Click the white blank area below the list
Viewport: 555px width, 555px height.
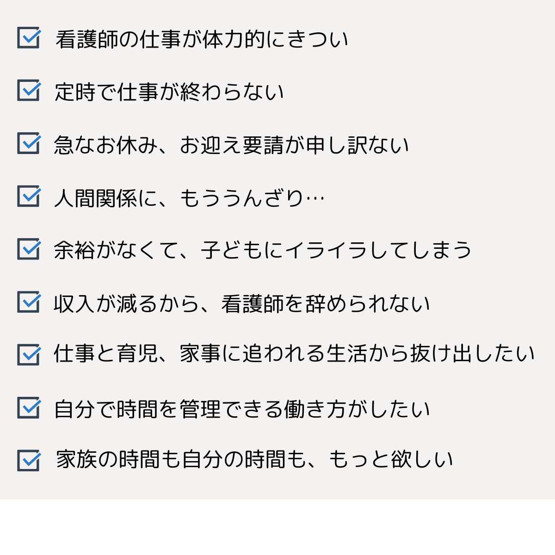pyautogui.click(x=277, y=527)
